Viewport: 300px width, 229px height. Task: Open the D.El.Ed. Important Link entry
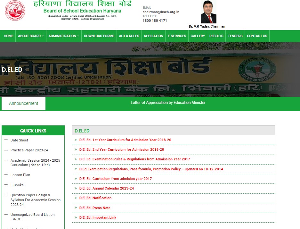click(98, 217)
